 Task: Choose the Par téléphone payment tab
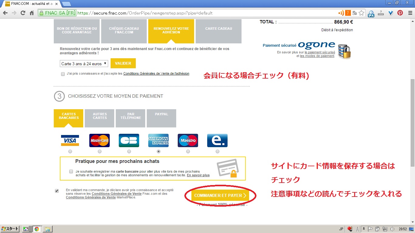[131, 118]
